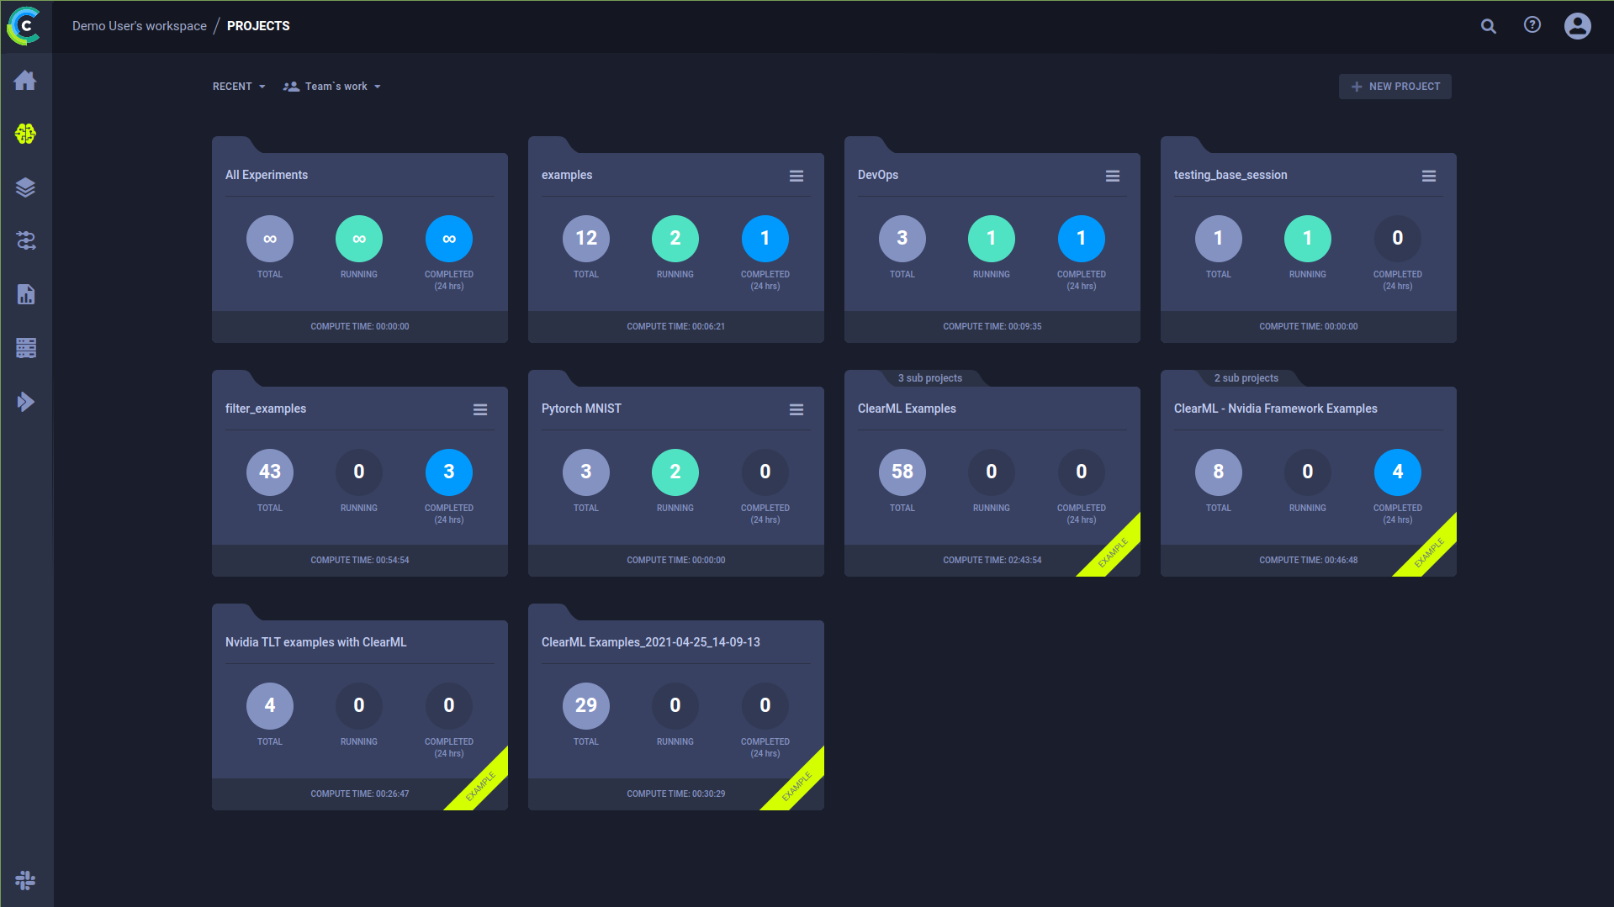1614x907 pixels.
Task: Open the filter_examples project menu
Action: coord(479,409)
